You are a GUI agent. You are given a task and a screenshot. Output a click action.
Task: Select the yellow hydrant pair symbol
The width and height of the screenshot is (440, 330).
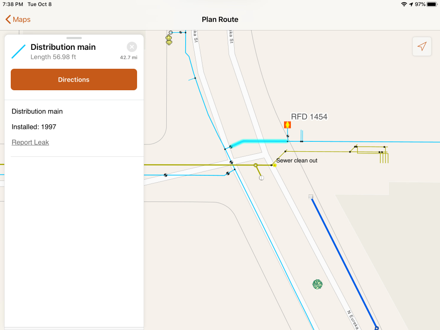click(x=169, y=40)
